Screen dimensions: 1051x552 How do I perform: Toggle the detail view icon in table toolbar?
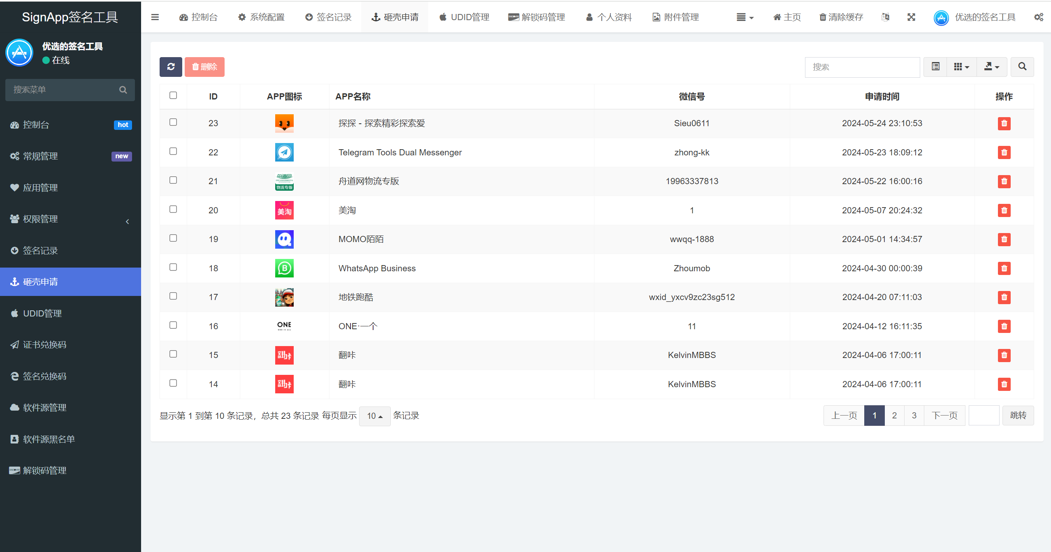[x=935, y=67]
